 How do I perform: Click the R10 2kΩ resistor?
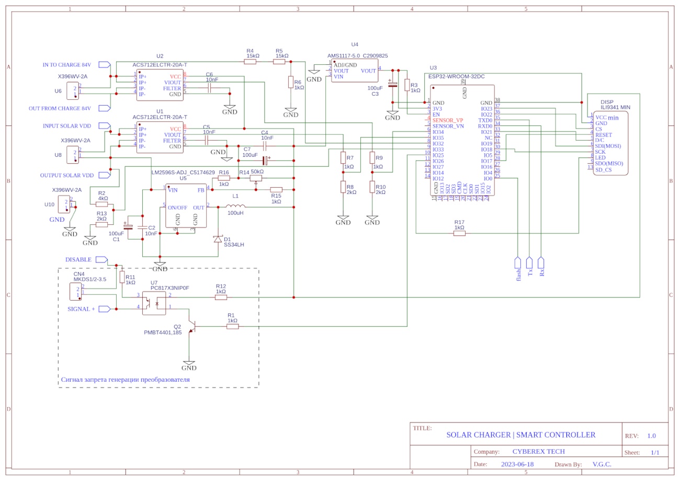click(372, 187)
